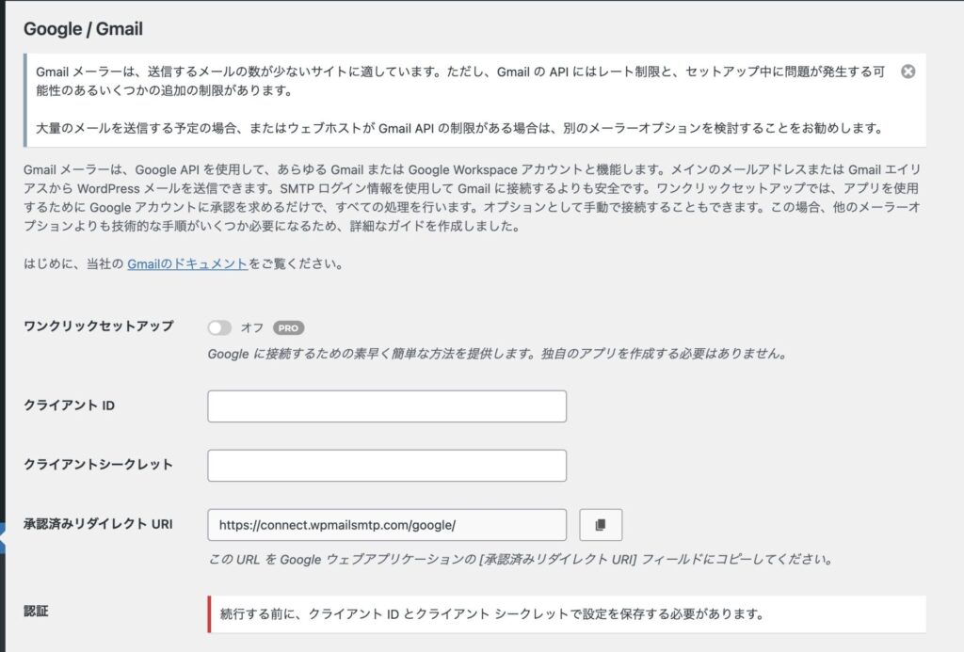Click the Google / Gmail heading

83,29
